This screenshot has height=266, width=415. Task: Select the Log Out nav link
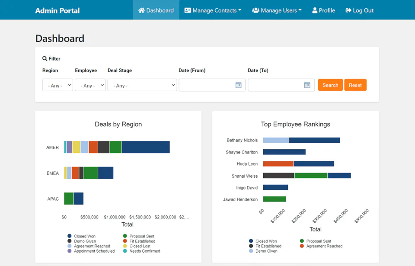[359, 10]
